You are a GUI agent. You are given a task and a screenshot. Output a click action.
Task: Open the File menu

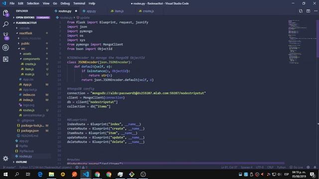click(x=12, y=3)
